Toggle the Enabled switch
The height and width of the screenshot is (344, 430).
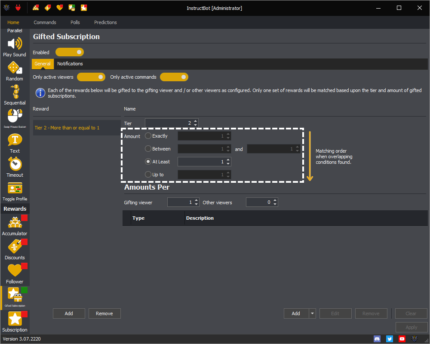69,52
